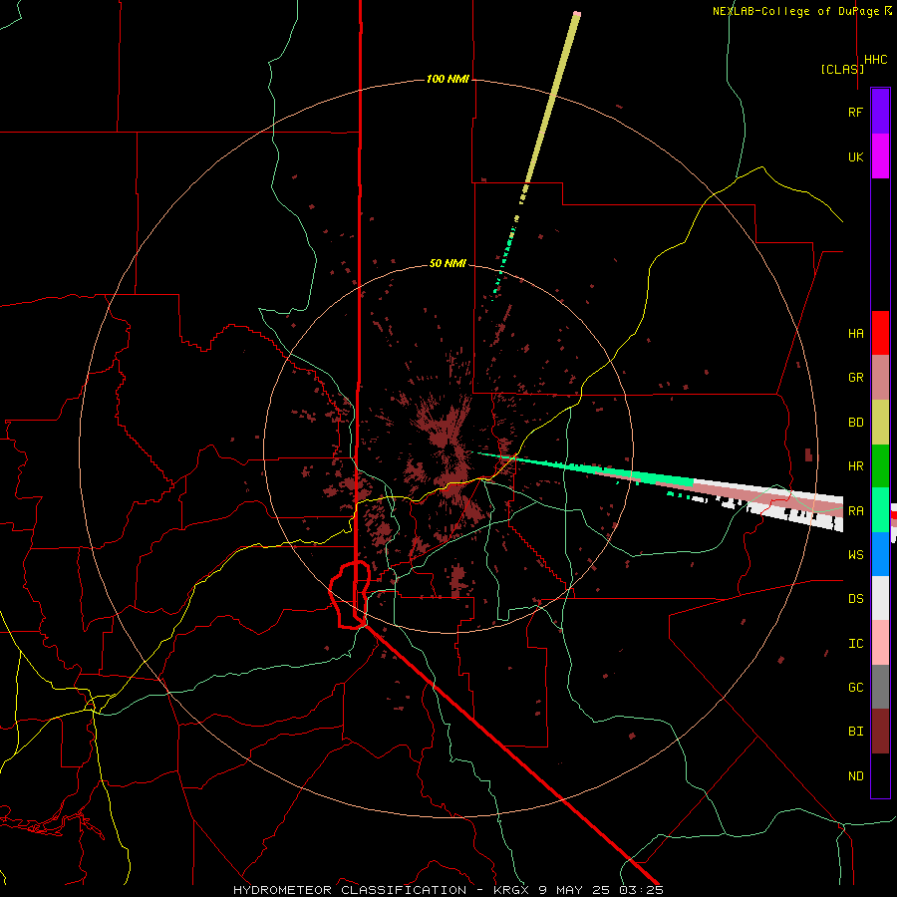The width and height of the screenshot is (897, 897).
Task: Click the NEXLAB-College of DuPage credit text
Action: [801, 11]
